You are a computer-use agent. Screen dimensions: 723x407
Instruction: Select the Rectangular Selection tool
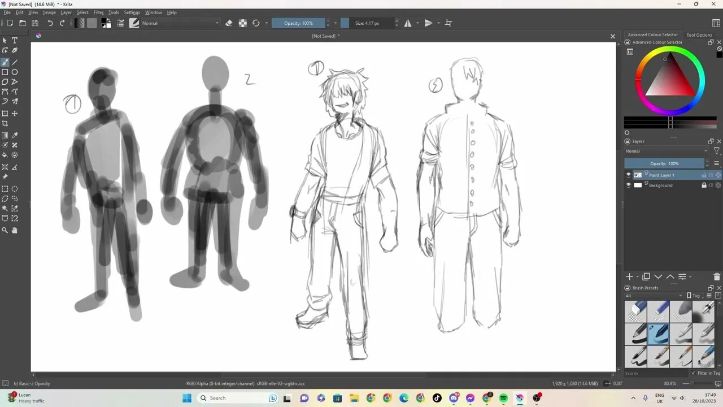pyautogui.click(x=5, y=189)
